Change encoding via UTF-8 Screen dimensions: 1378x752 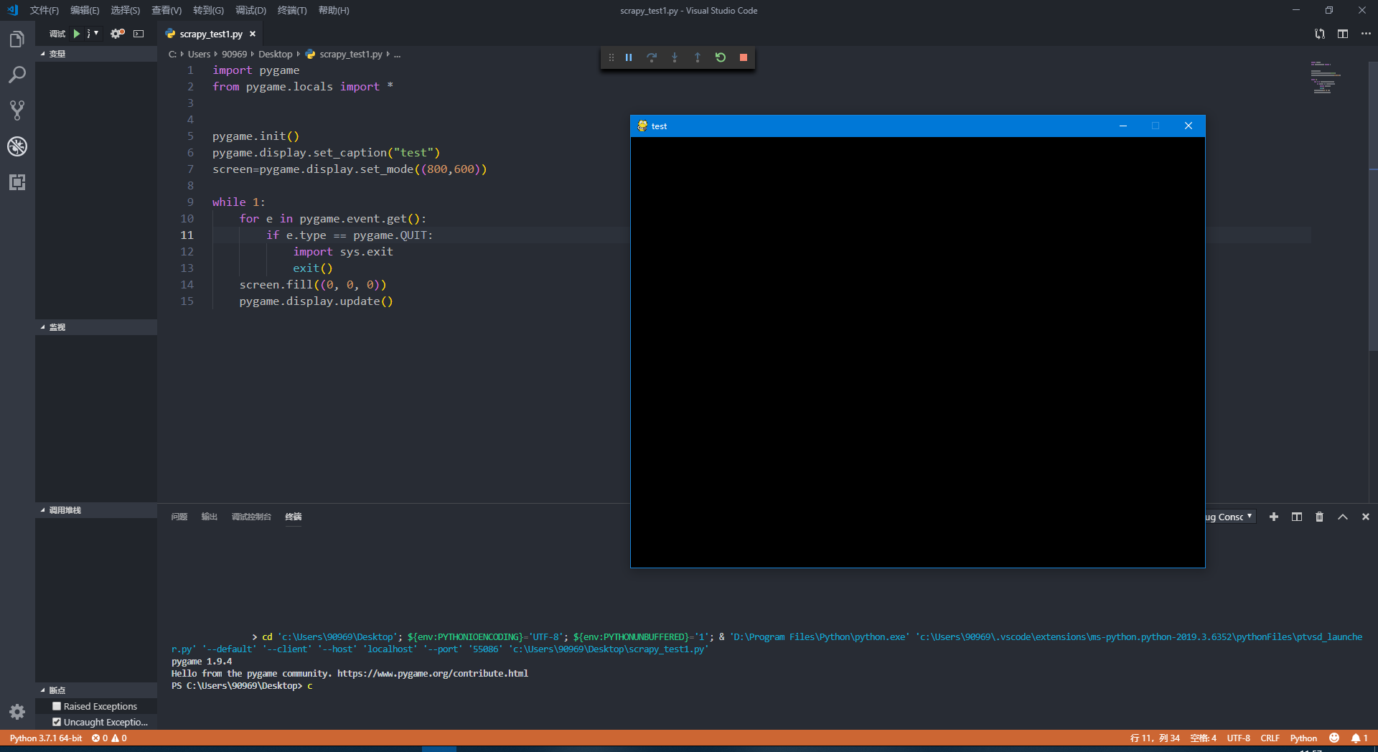tap(1238, 738)
